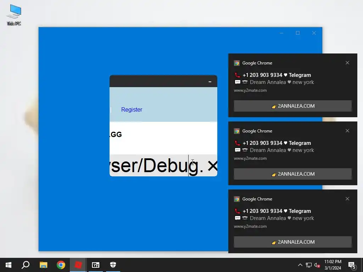
Task: Open Google Chrome from taskbar
Action: point(61,265)
